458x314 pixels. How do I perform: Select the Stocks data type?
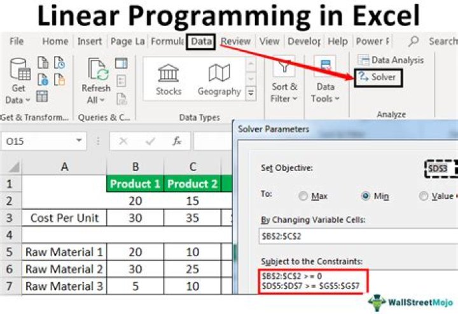tap(168, 79)
